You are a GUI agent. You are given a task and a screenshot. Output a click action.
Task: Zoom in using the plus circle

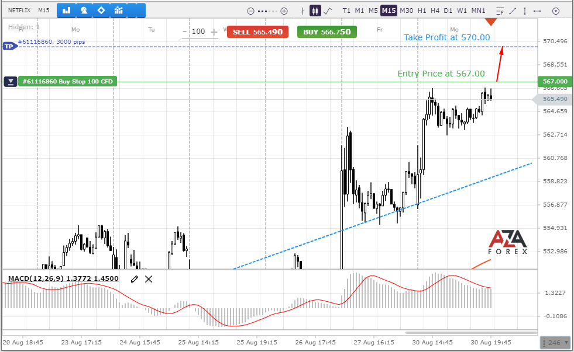coord(284,11)
